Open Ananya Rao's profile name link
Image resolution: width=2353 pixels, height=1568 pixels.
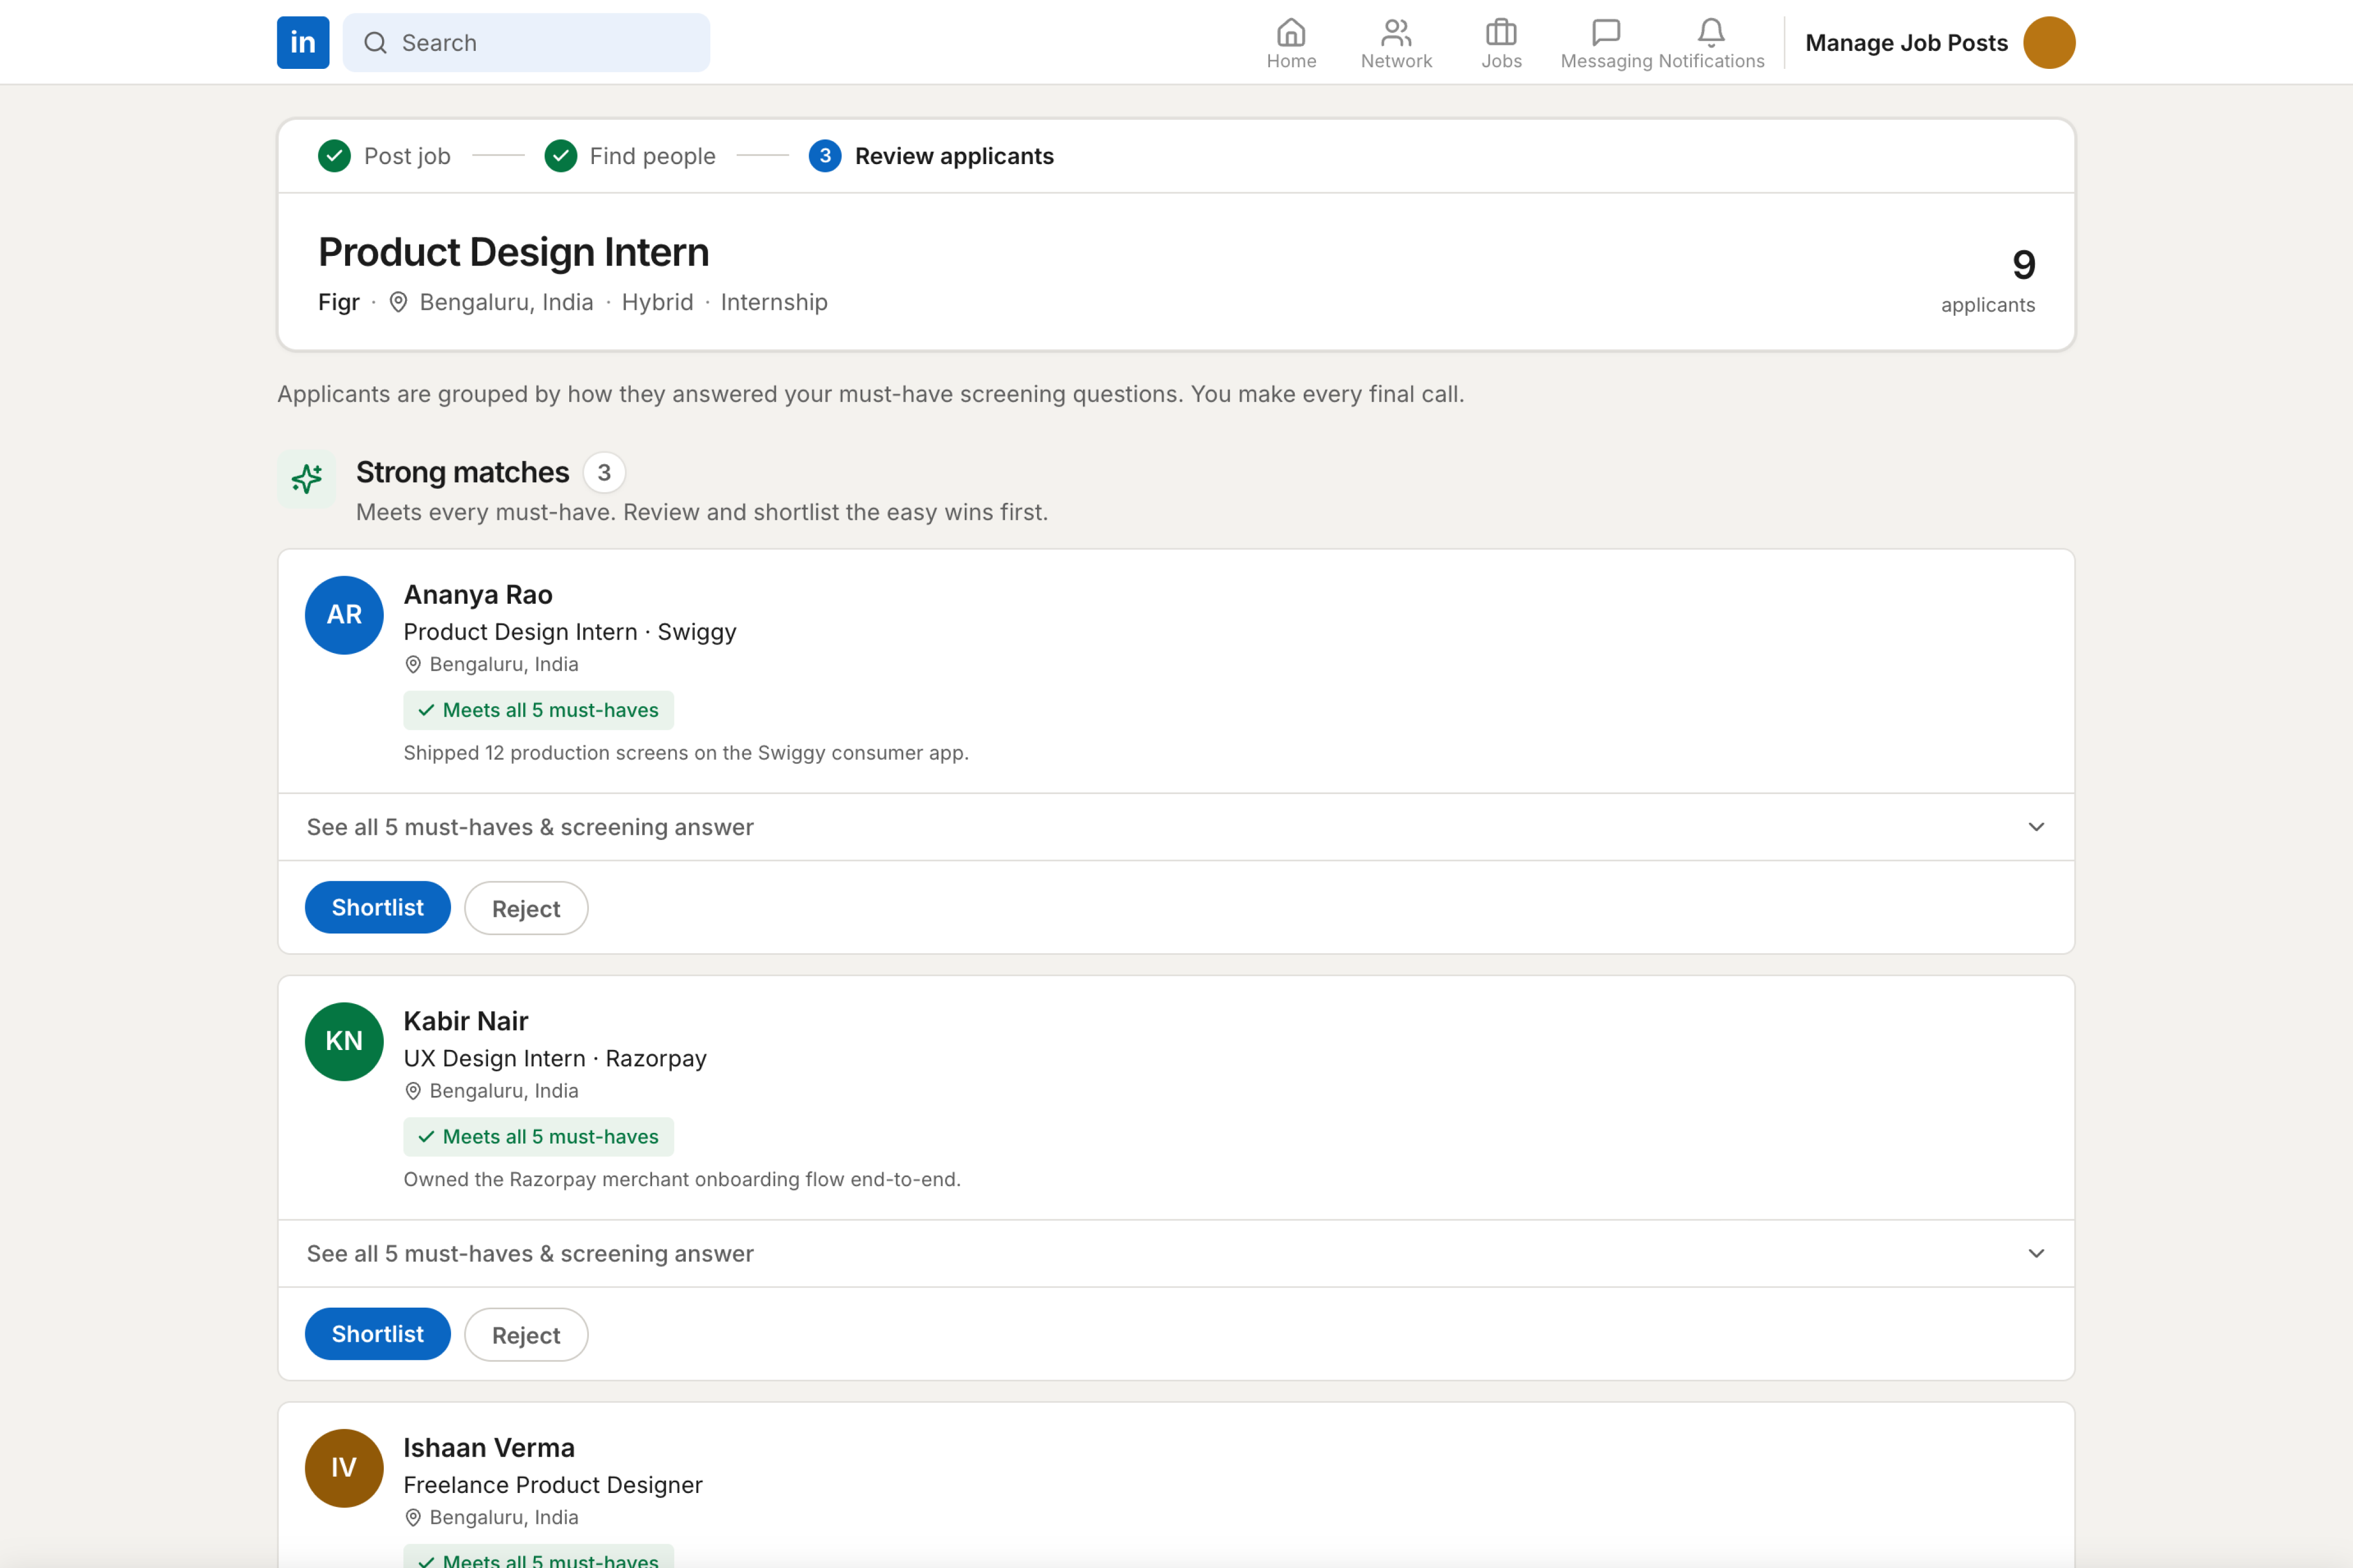pyautogui.click(x=478, y=595)
